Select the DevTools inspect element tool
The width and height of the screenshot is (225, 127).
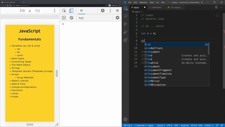coord(64,11)
